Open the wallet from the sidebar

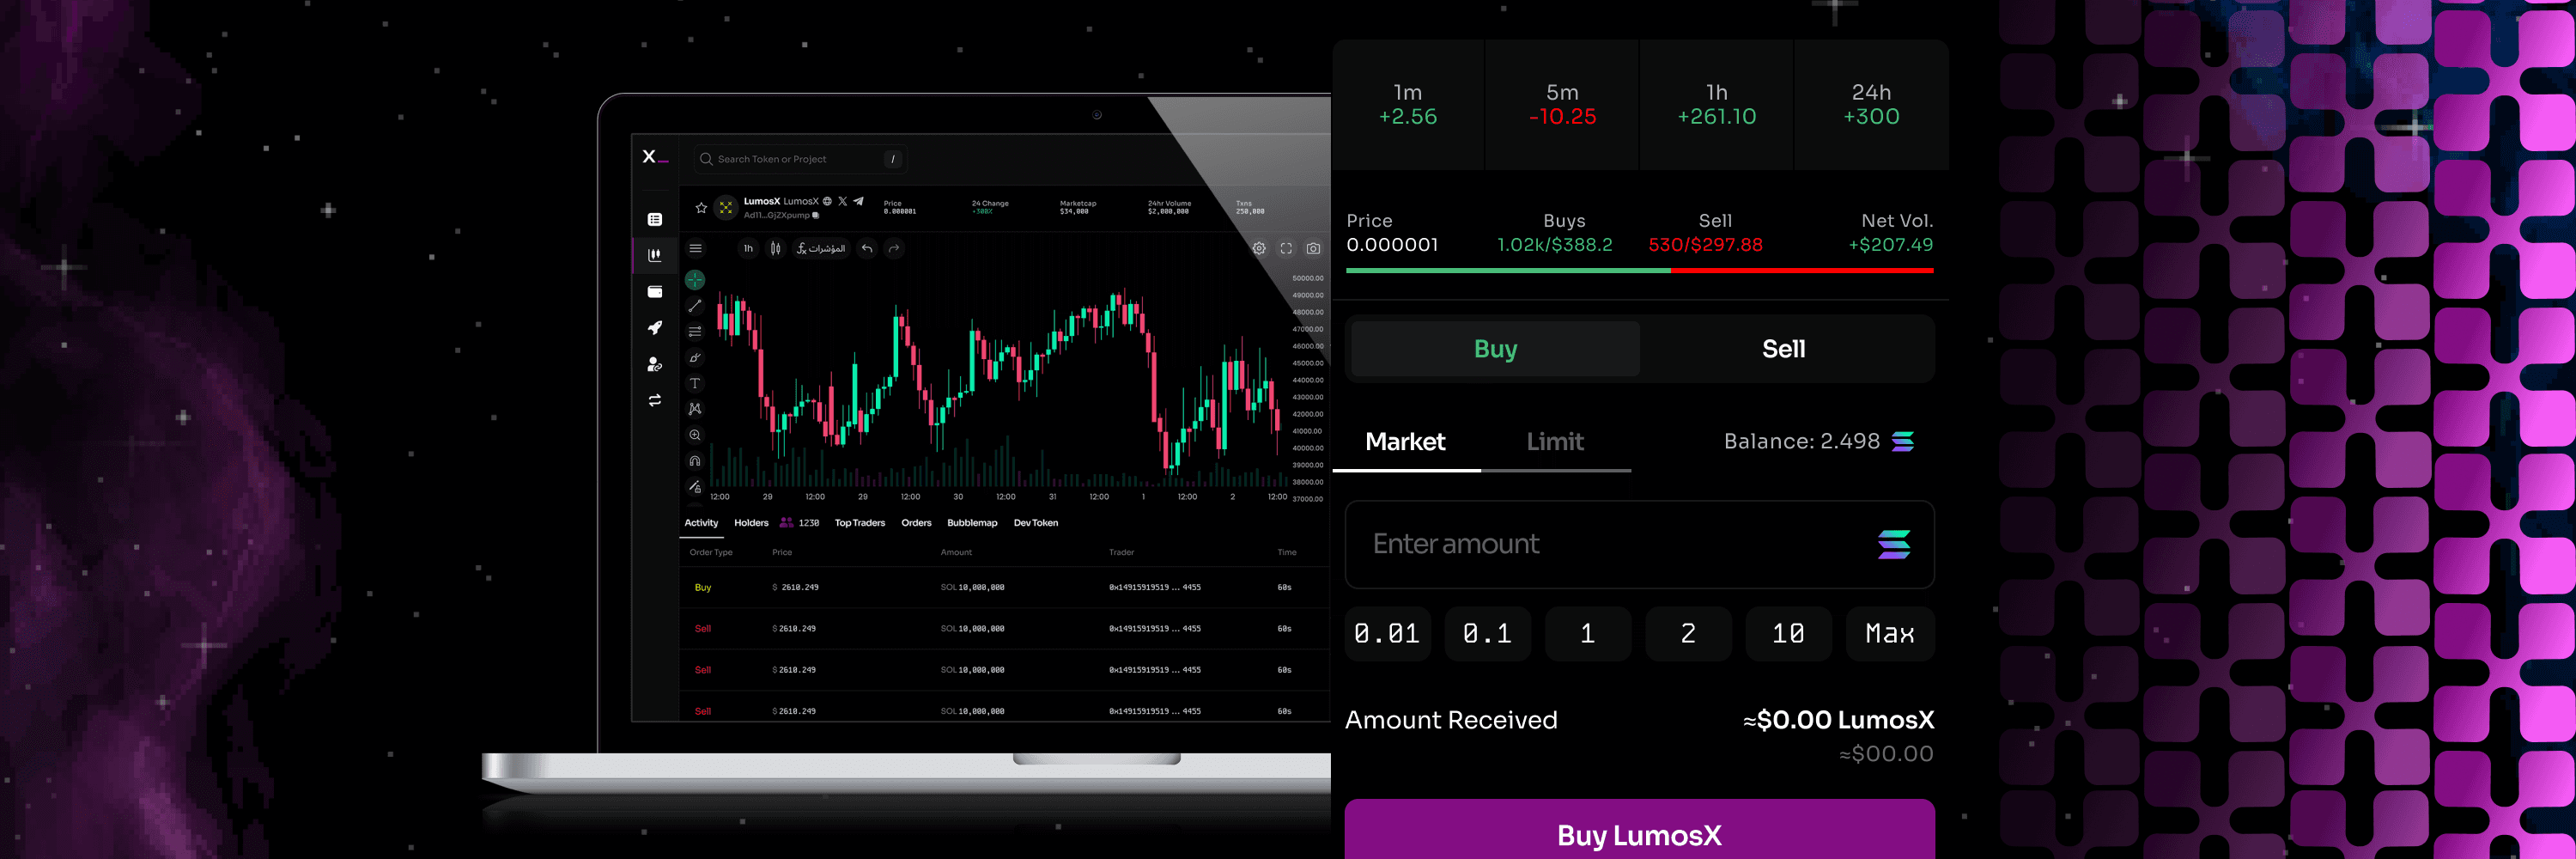point(655,292)
